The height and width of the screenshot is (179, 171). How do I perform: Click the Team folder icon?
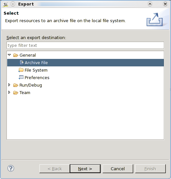(16, 92)
